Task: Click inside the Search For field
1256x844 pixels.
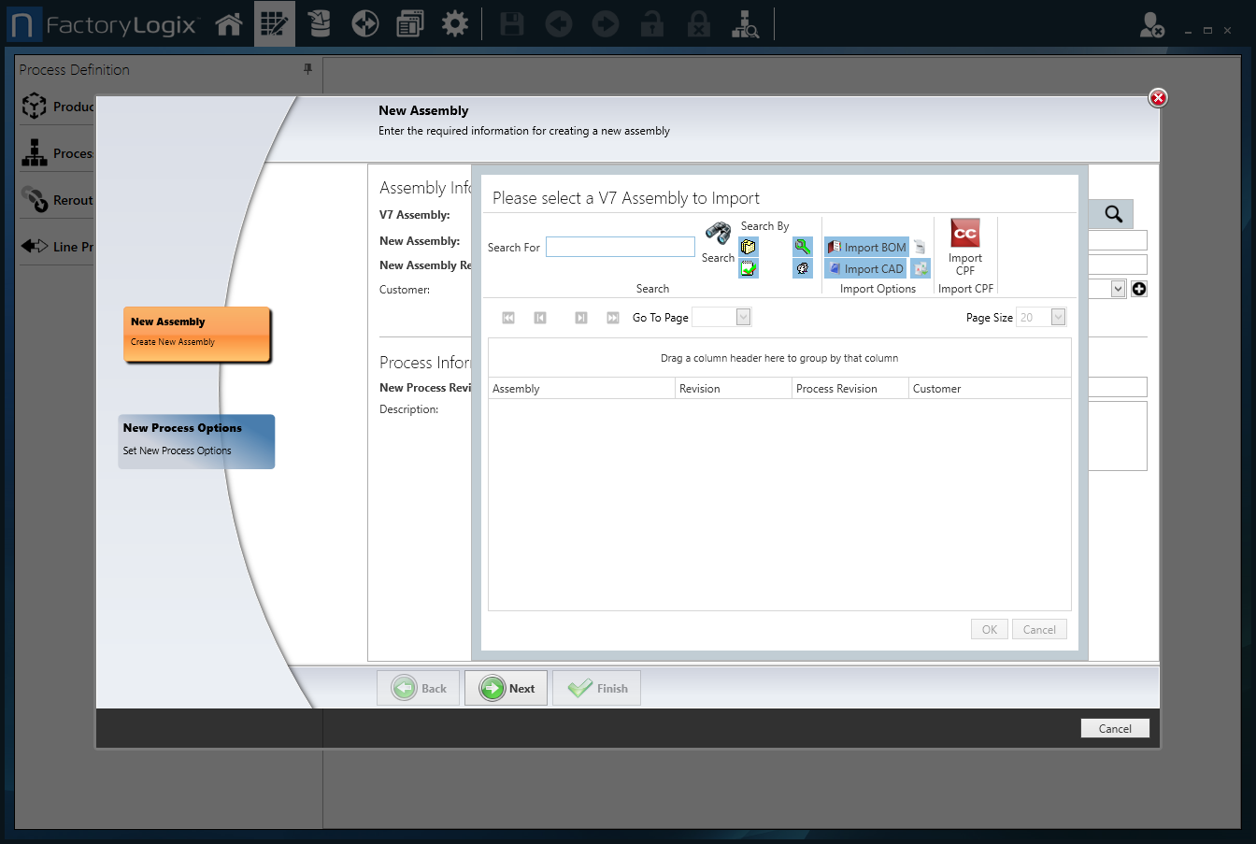Action: (x=620, y=247)
